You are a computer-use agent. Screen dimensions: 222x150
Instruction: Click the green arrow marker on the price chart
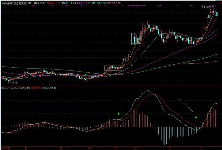[x=86, y=75]
